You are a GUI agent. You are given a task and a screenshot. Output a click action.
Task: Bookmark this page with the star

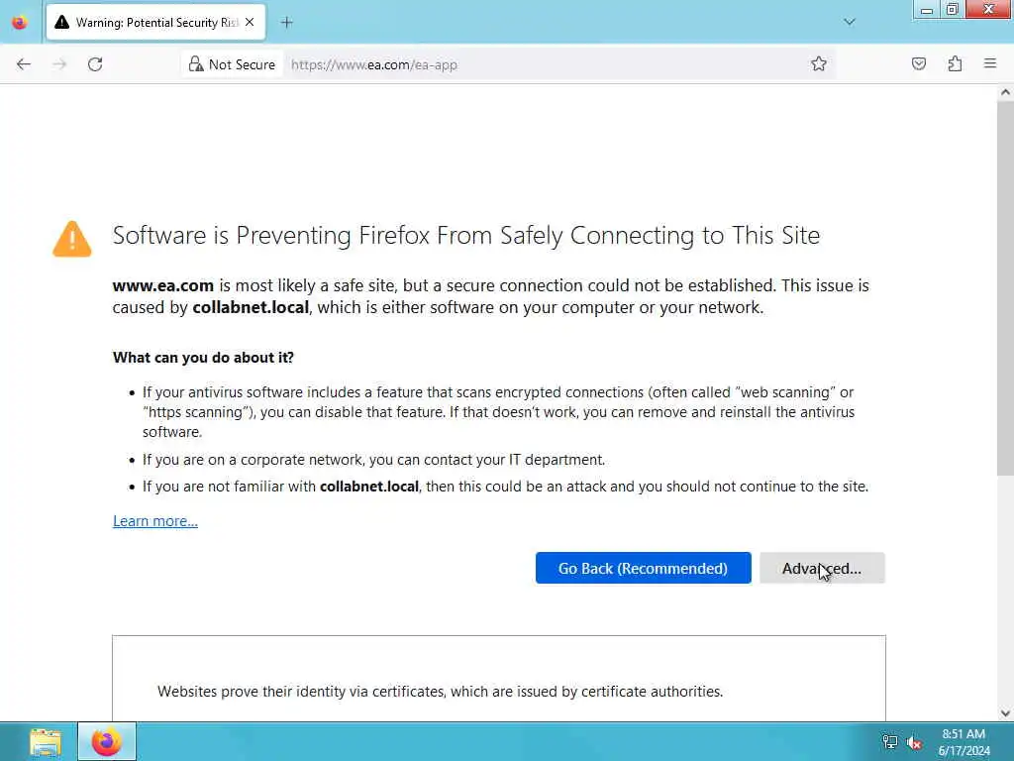pos(819,64)
